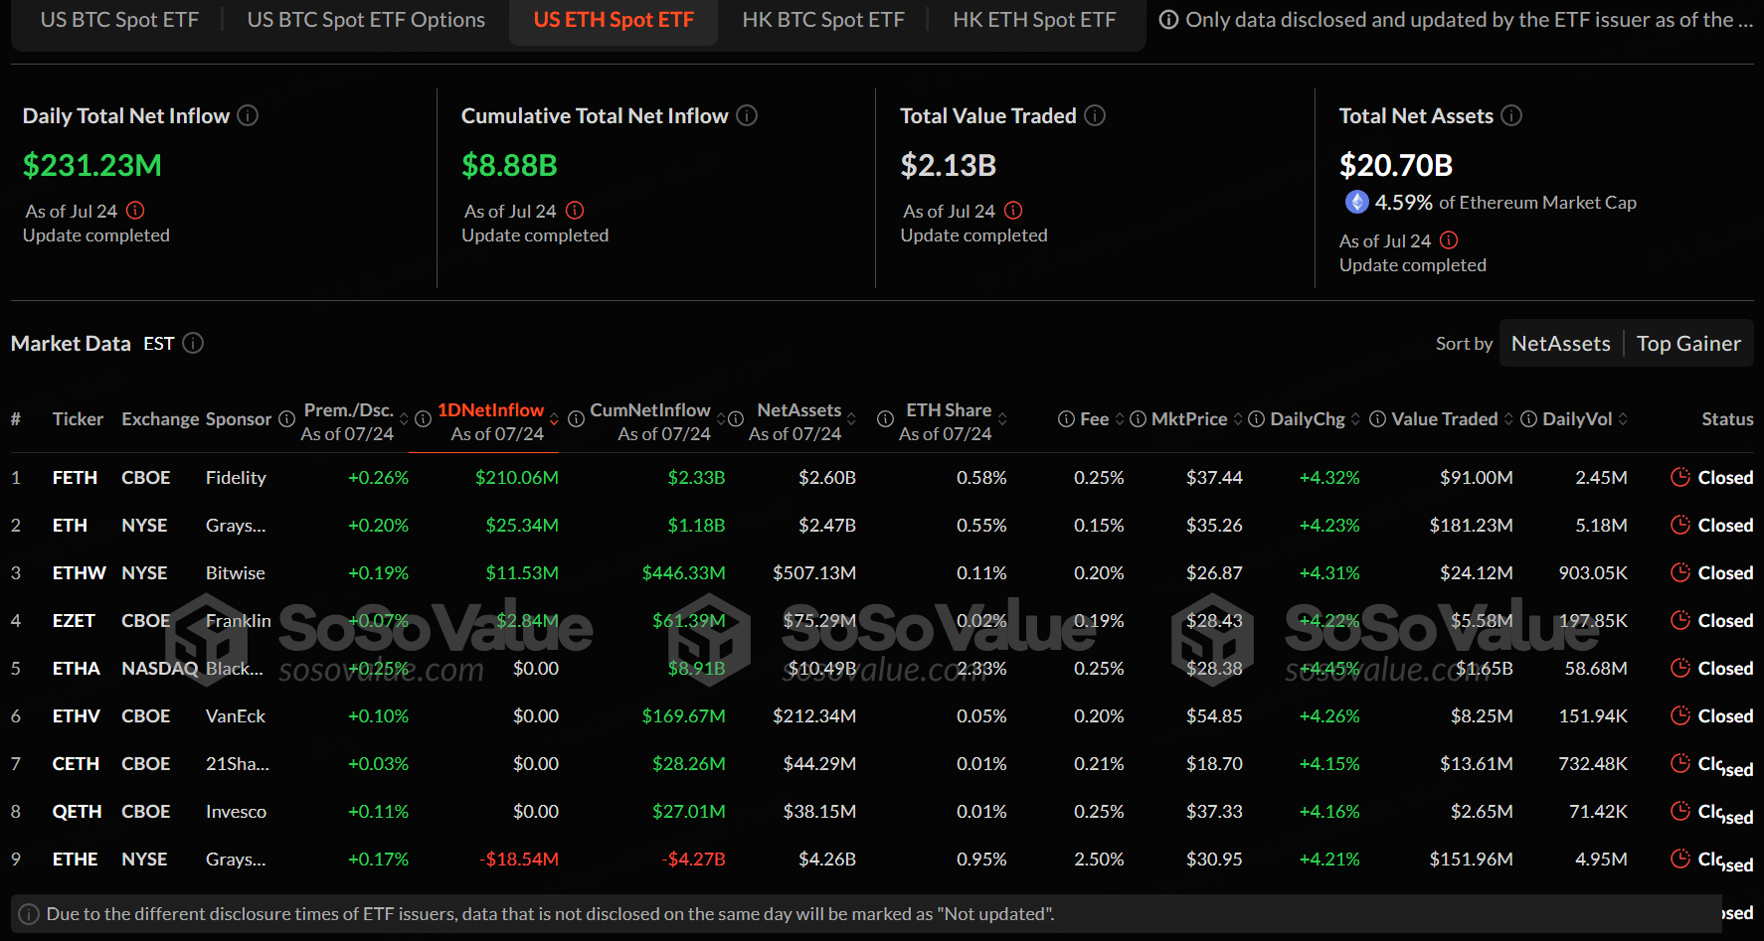The width and height of the screenshot is (1764, 941).
Task: Click info icon left of DailyChg header
Action: 1257,419
